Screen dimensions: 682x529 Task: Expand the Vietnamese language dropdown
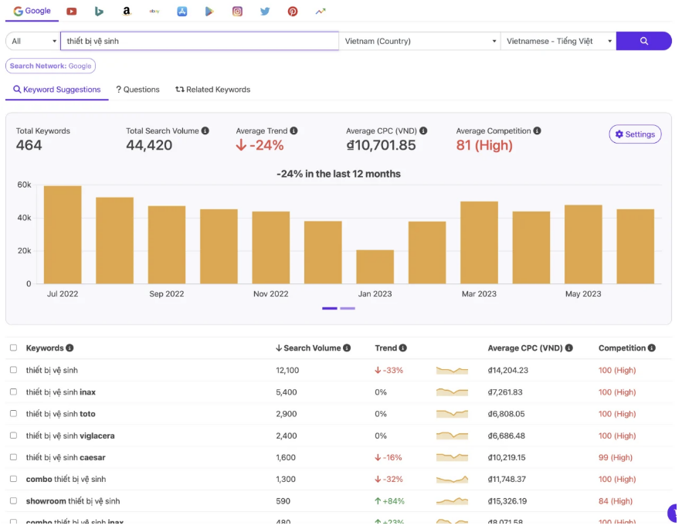[558, 41]
